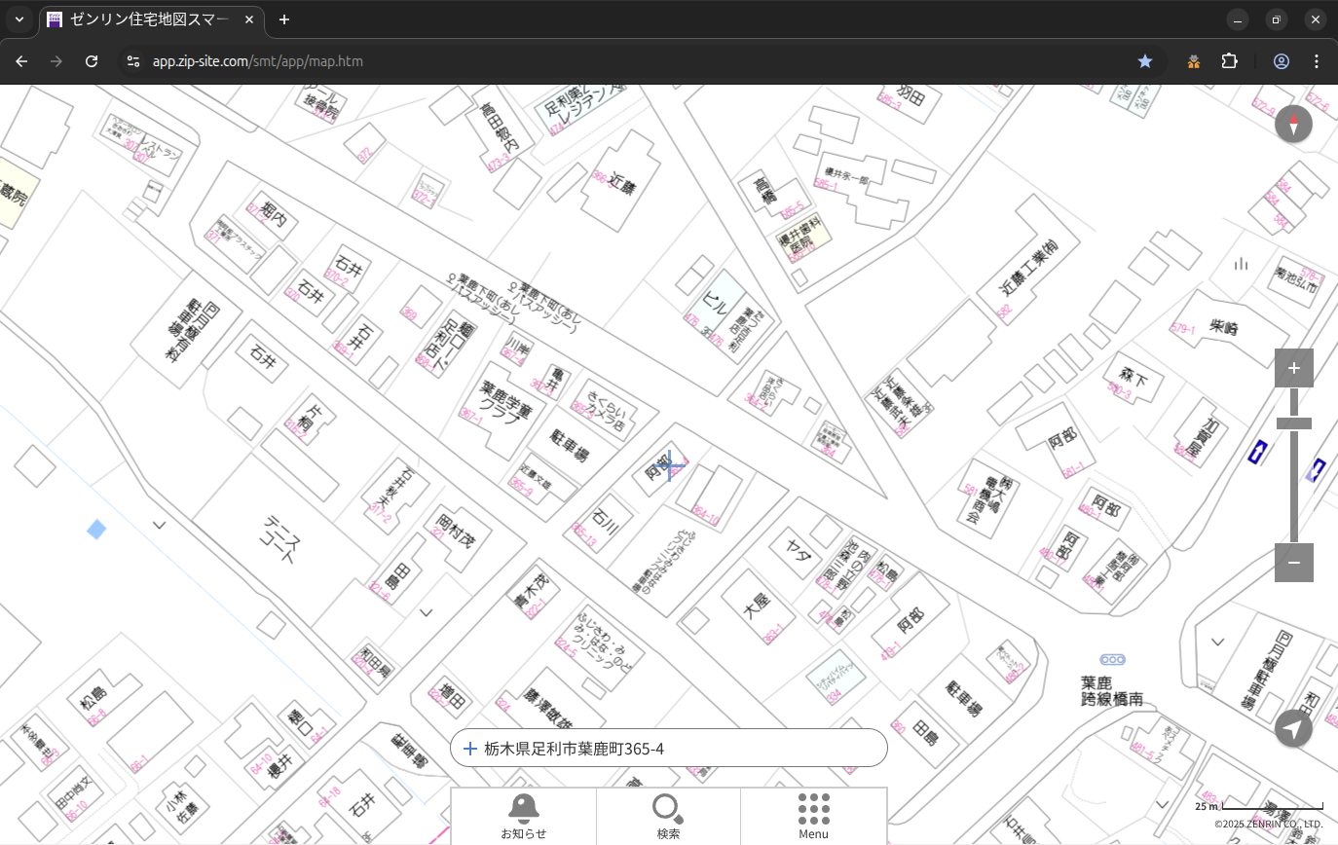Open 検索 search magnifier
The height and width of the screenshot is (845, 1338).
click(x=668, y=816)
